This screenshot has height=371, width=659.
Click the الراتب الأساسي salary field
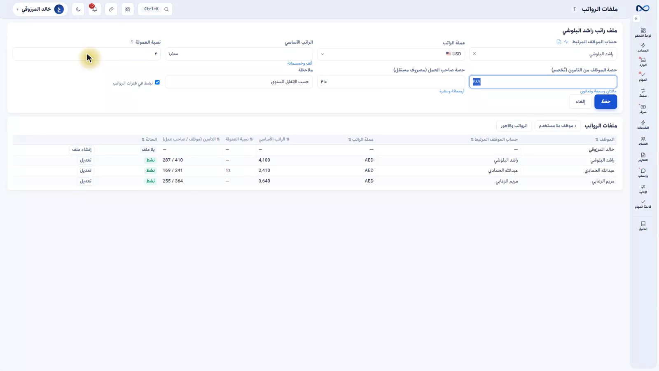pyautogui.click(x=239, y=54)
